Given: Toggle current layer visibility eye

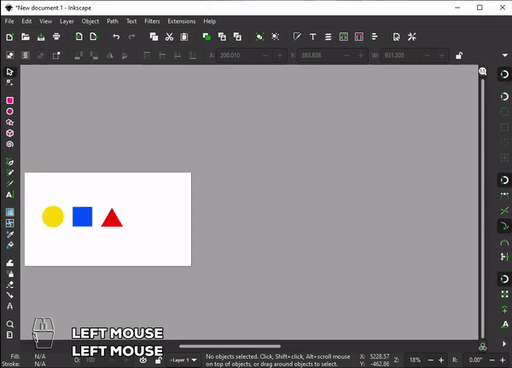Looking at the screenshot, I should pos(143,360).
